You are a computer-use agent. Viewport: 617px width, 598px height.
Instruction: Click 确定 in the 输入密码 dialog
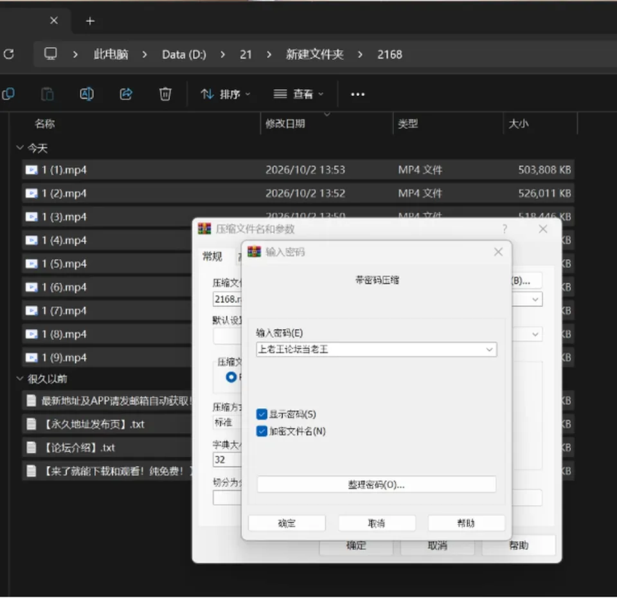point(287,523)
